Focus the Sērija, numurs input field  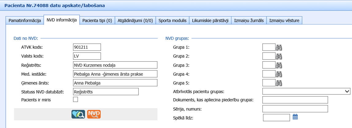tap(295, 109)
